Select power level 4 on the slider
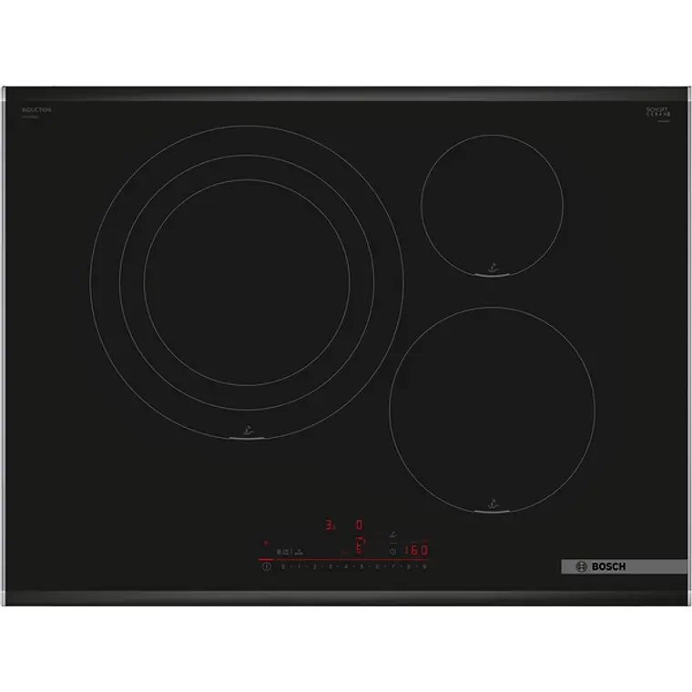The image size is (692, 692). (x=346, y=566)
